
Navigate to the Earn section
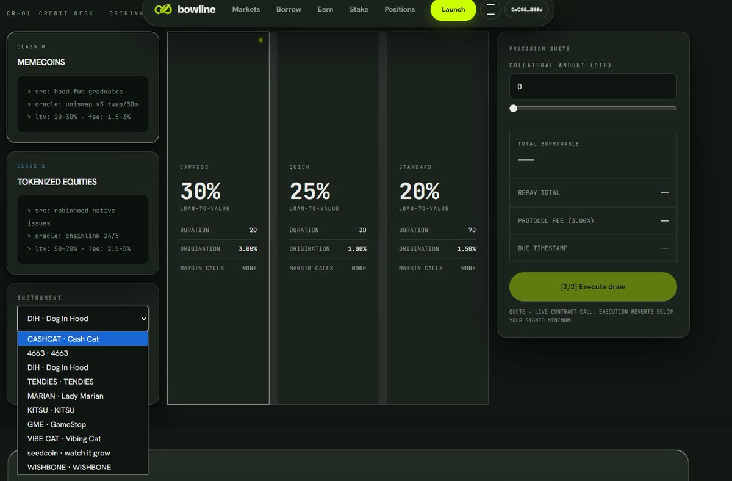click(x=325, y=9)
